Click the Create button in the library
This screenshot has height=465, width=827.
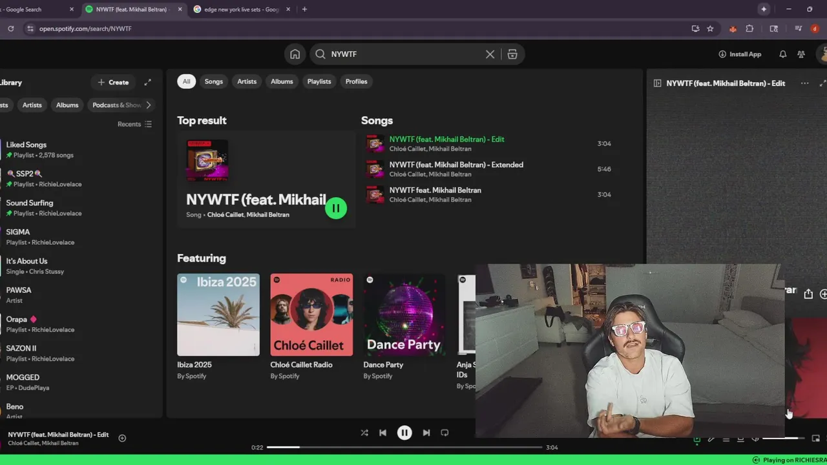(x=113, y=82)
